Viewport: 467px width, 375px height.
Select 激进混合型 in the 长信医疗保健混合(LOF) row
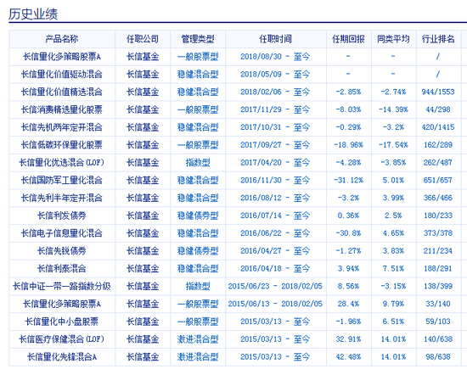click(198, 339)
